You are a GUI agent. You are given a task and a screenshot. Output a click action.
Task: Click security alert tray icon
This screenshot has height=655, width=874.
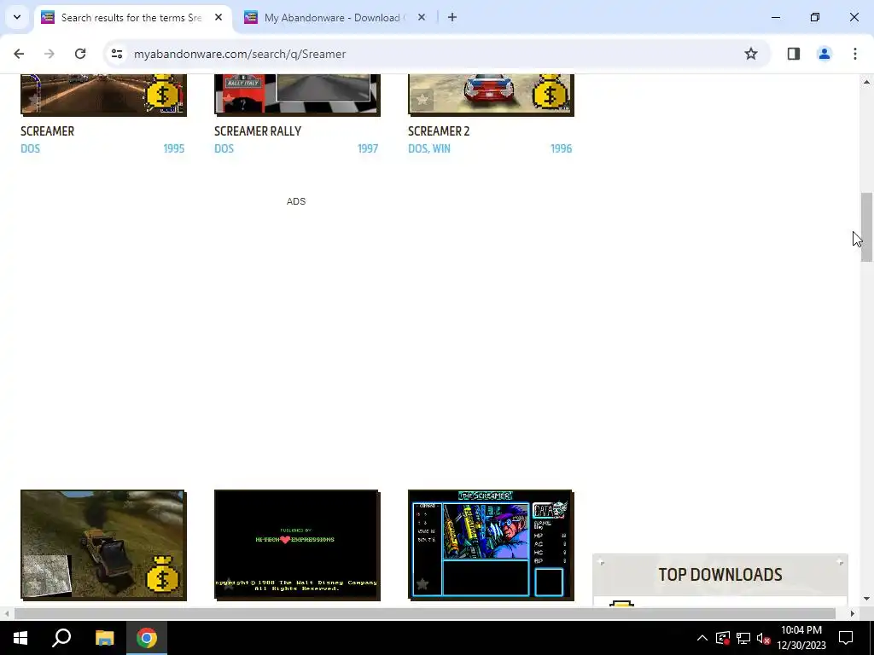tap(723, 638)
